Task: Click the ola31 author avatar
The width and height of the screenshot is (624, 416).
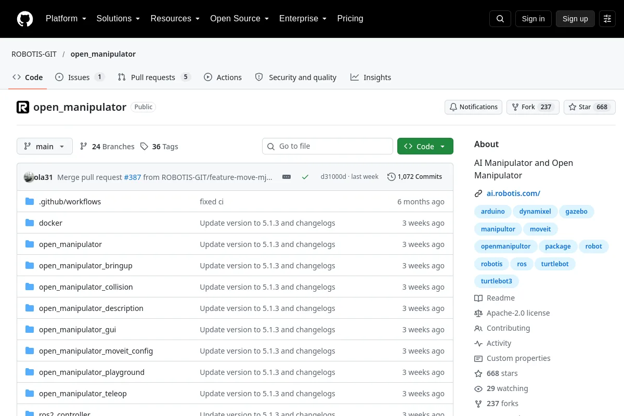Action: [29, 177]
